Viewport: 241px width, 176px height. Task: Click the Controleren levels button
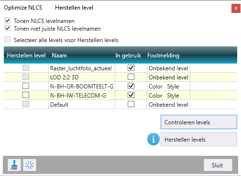coord(199,122)
